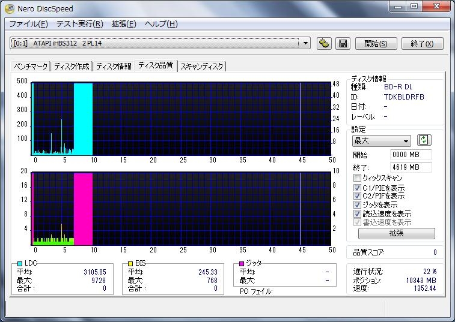
Task: Click the magenta jitter legend swatch
Action: [x=242, y=263]
